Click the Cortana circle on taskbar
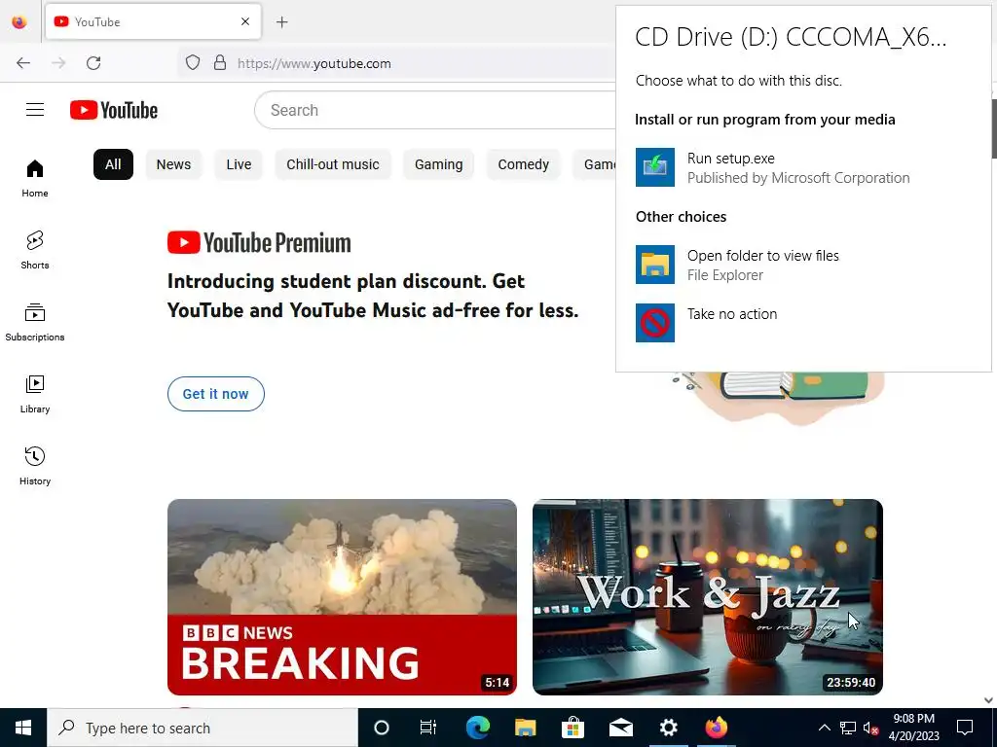 pos(382,728)
